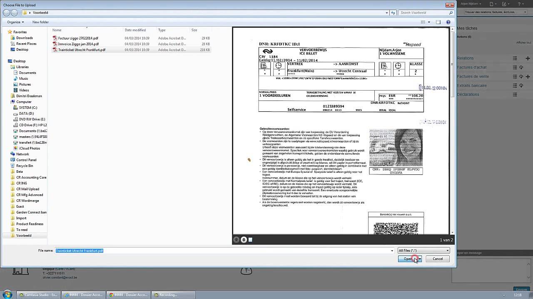533x299 pixels.
Task: Select iCloud Photos in the tree
Action: [x=30, y=148]
